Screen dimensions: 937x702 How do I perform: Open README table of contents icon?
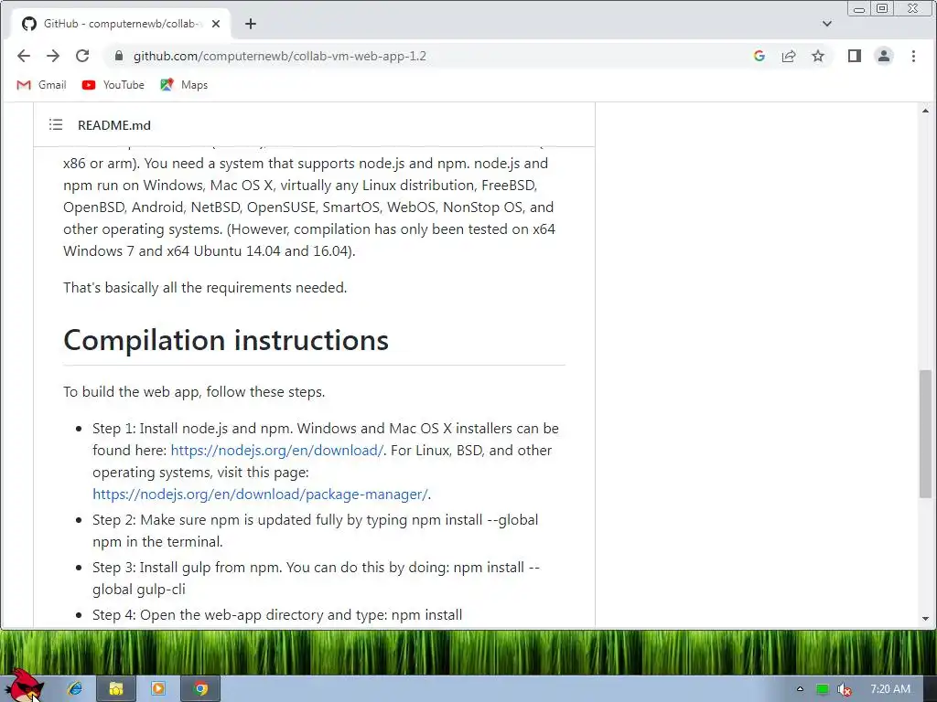[x=56, y=124]
